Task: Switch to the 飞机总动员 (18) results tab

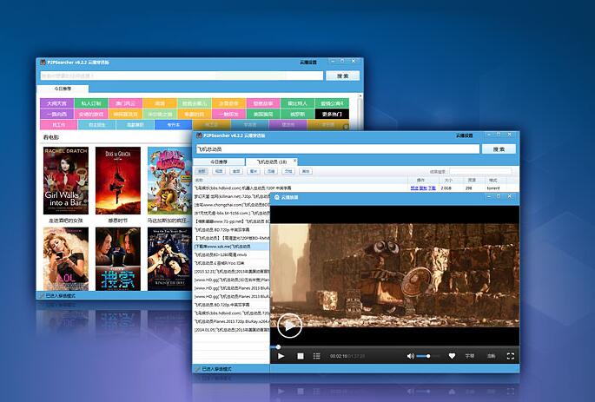Action: (270, 161)
